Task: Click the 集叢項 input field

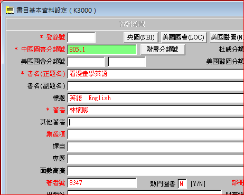Action: point(156,134)
